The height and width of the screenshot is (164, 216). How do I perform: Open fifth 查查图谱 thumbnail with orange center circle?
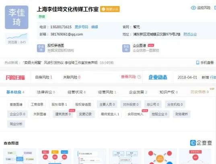160,156
